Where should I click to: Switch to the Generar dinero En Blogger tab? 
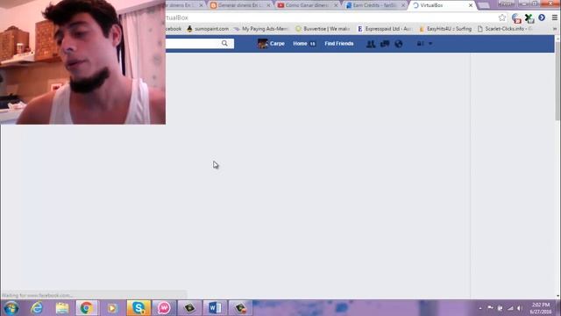tap(239, 5)
